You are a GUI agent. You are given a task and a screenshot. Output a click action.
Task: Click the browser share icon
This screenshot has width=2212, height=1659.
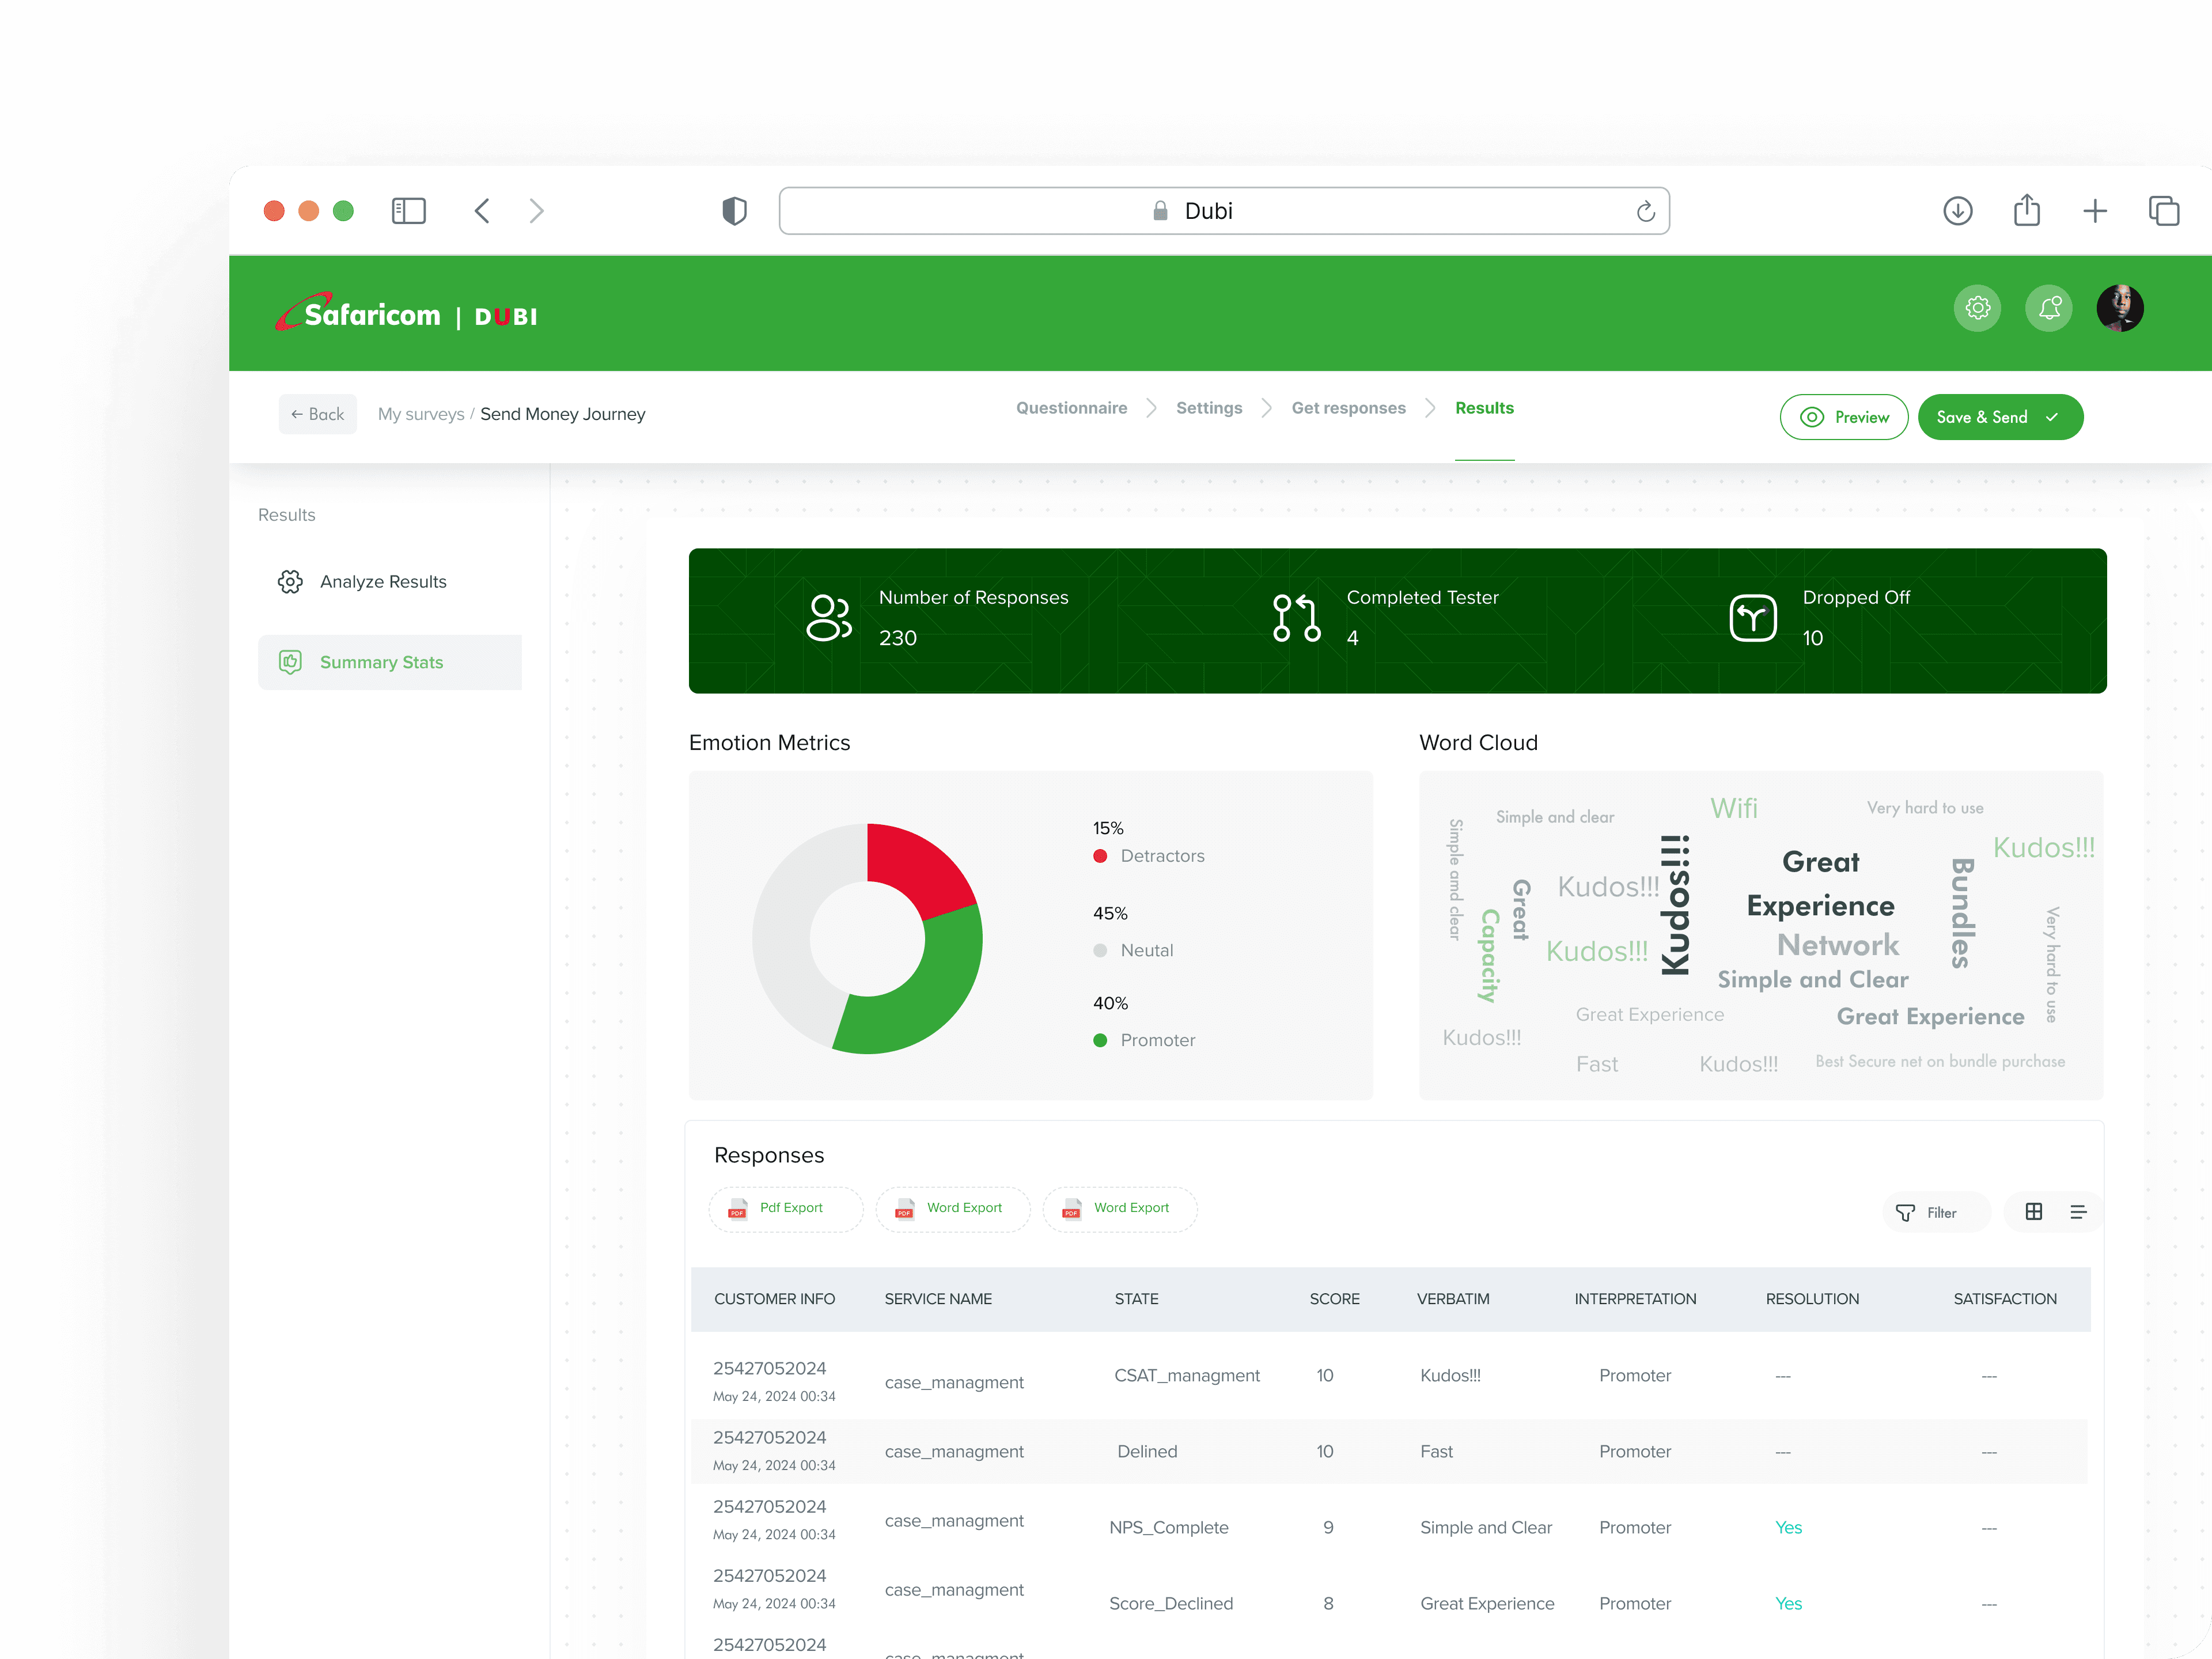pyautogui.click(x=2026, y=211)
